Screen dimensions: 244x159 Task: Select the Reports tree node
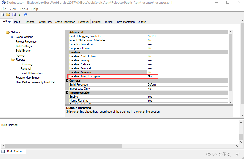coord(20,60)
